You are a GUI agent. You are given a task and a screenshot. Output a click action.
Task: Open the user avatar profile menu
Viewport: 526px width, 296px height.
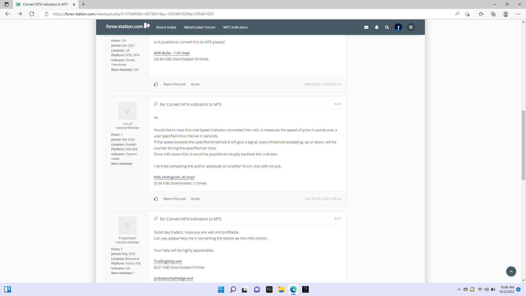(398, 27)
